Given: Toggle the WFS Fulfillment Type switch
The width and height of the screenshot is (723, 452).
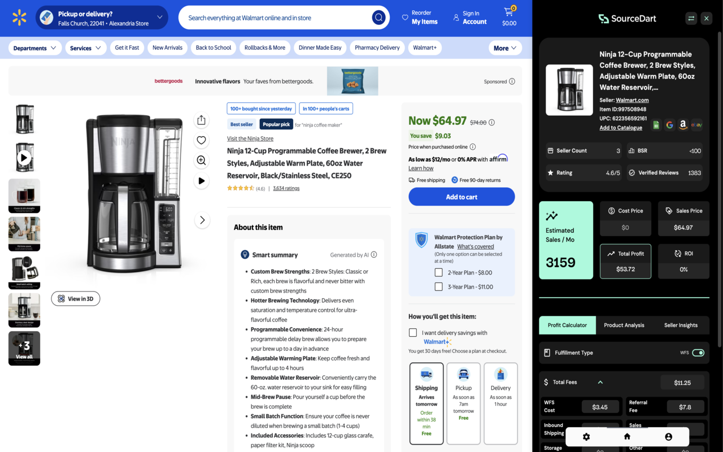Looking at the screenshot, I should point(699,352).
